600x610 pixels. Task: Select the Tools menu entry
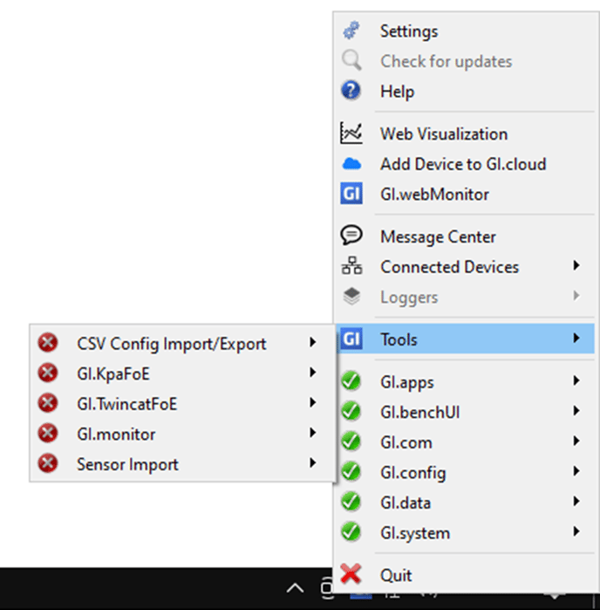(466, 339)
